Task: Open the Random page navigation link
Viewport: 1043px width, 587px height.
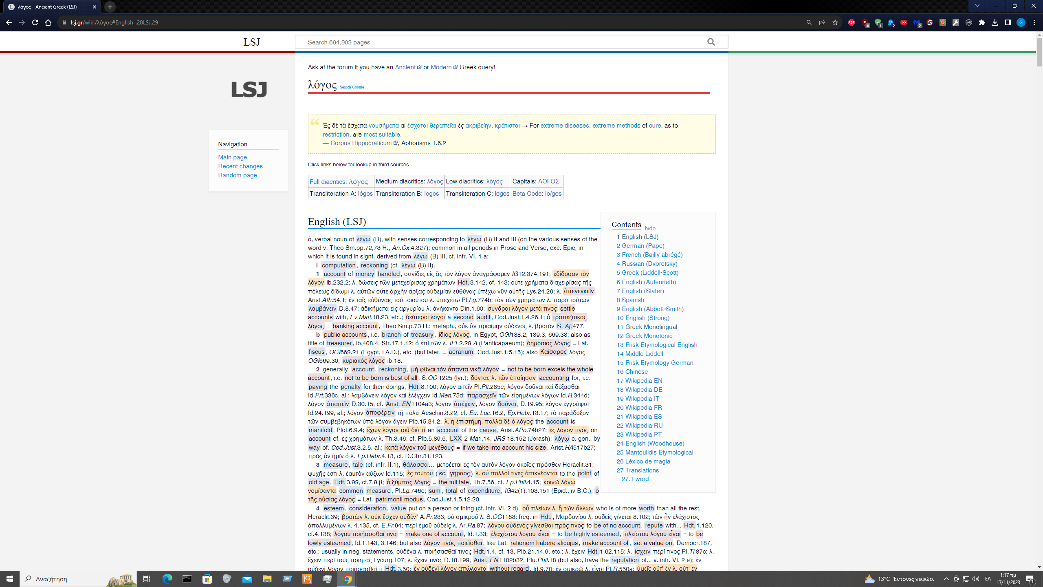Action: 237,175
